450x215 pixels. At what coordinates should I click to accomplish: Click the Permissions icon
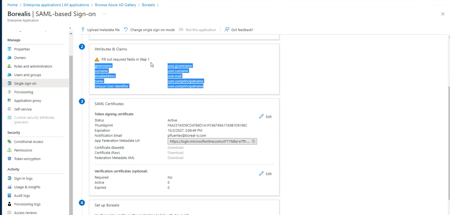click(x=10, y=150)
